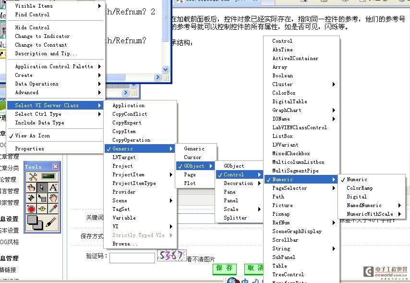Click inside the 验证码 captcha input field
This screenshot has width=410, height=283.
click(132, 258)
